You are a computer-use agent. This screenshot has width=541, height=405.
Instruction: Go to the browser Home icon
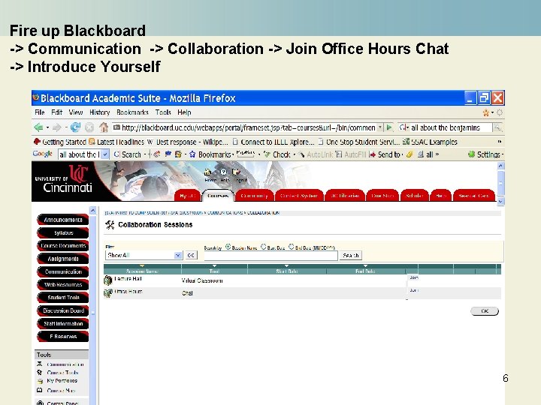pos(104,127)
